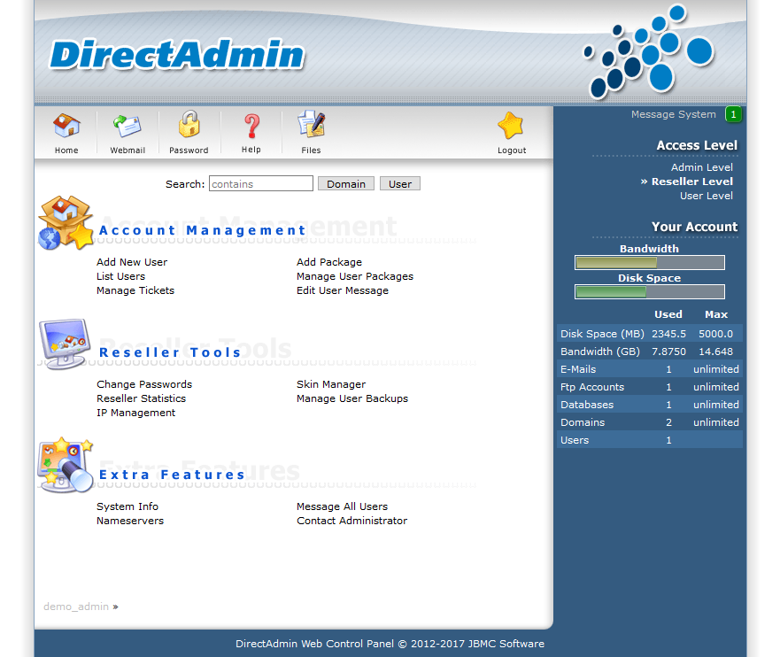
Task: Click the footer copyright text
Action: coord(390,644)
